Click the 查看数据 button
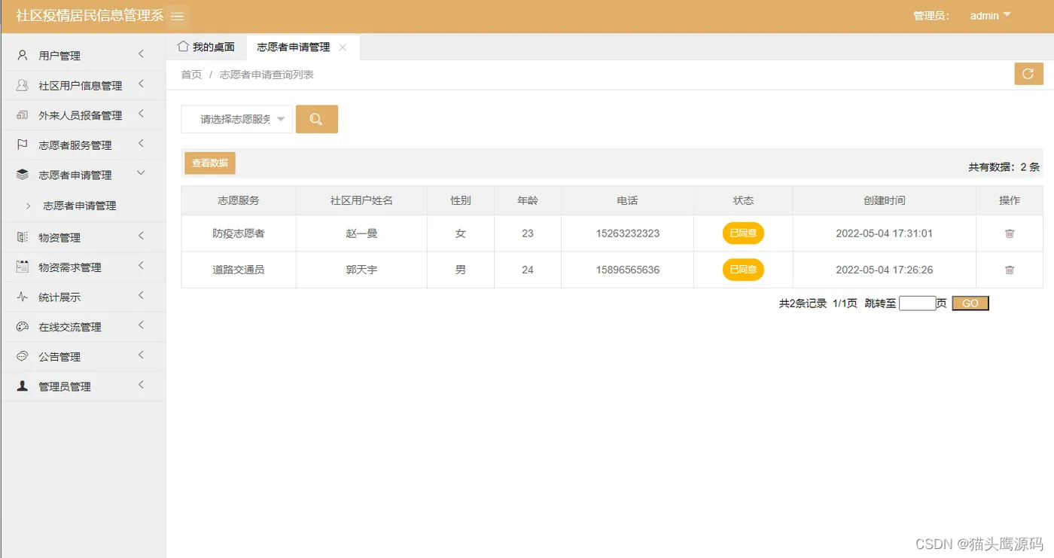Image resolution: width=1054 pixels, height=558 pixels. click(210, 163)
